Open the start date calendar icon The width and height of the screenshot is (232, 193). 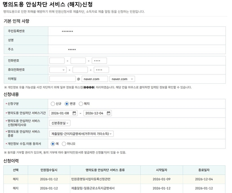(75, 113)
